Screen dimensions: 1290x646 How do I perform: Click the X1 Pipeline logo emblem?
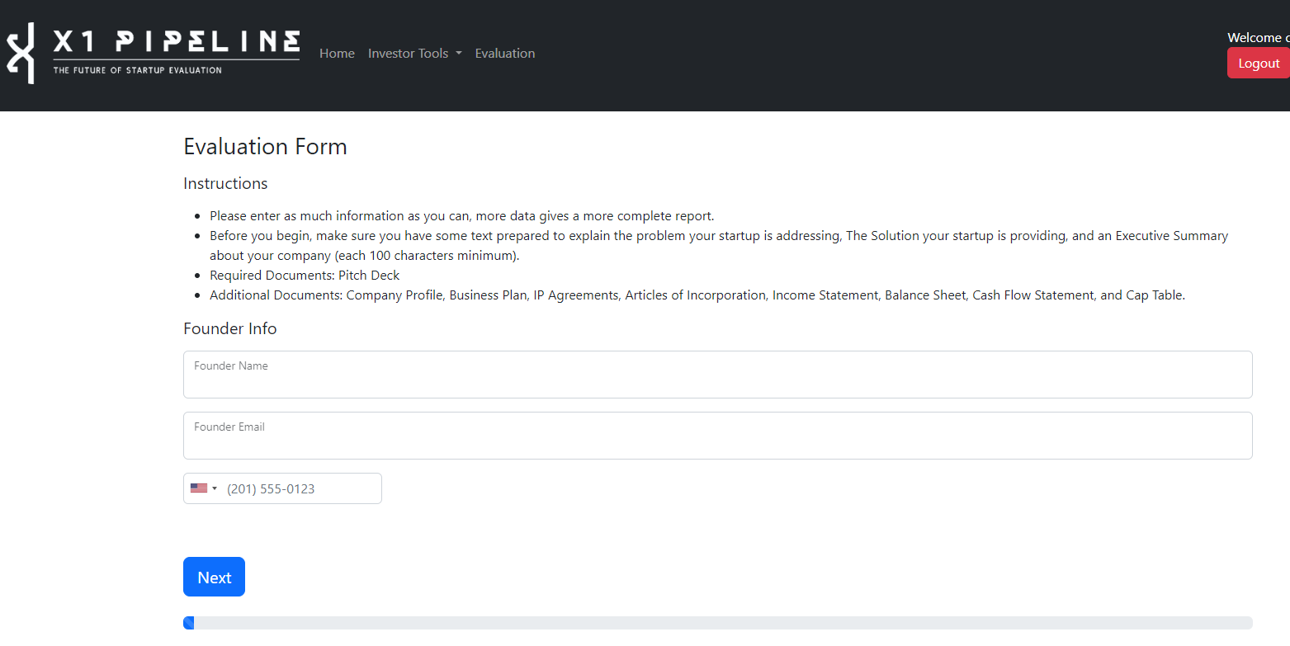pyautogui.click(x=21, y=53)
